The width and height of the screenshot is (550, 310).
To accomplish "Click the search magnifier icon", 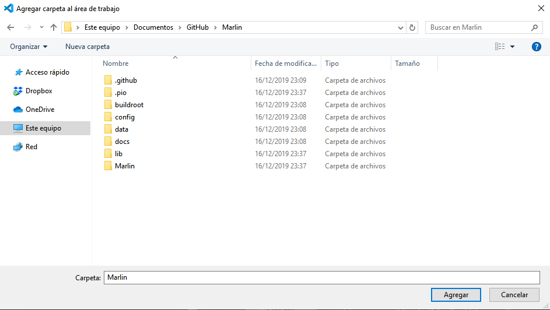I will [534, 27].
